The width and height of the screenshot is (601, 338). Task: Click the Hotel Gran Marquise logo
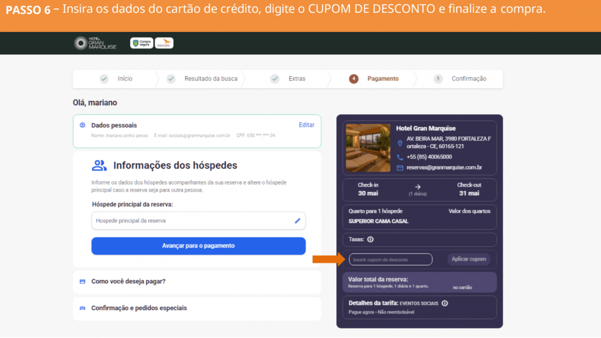coord(95,43)
